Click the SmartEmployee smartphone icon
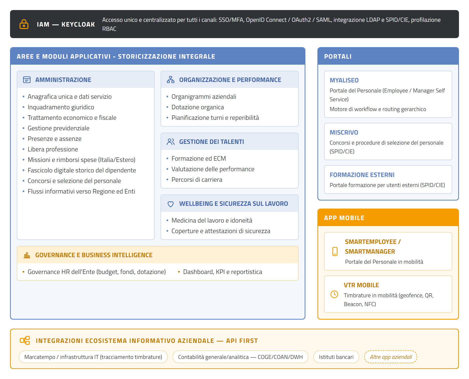Image resolution: width=469 pixels, height=379 pixels. (x=335, y=251)
